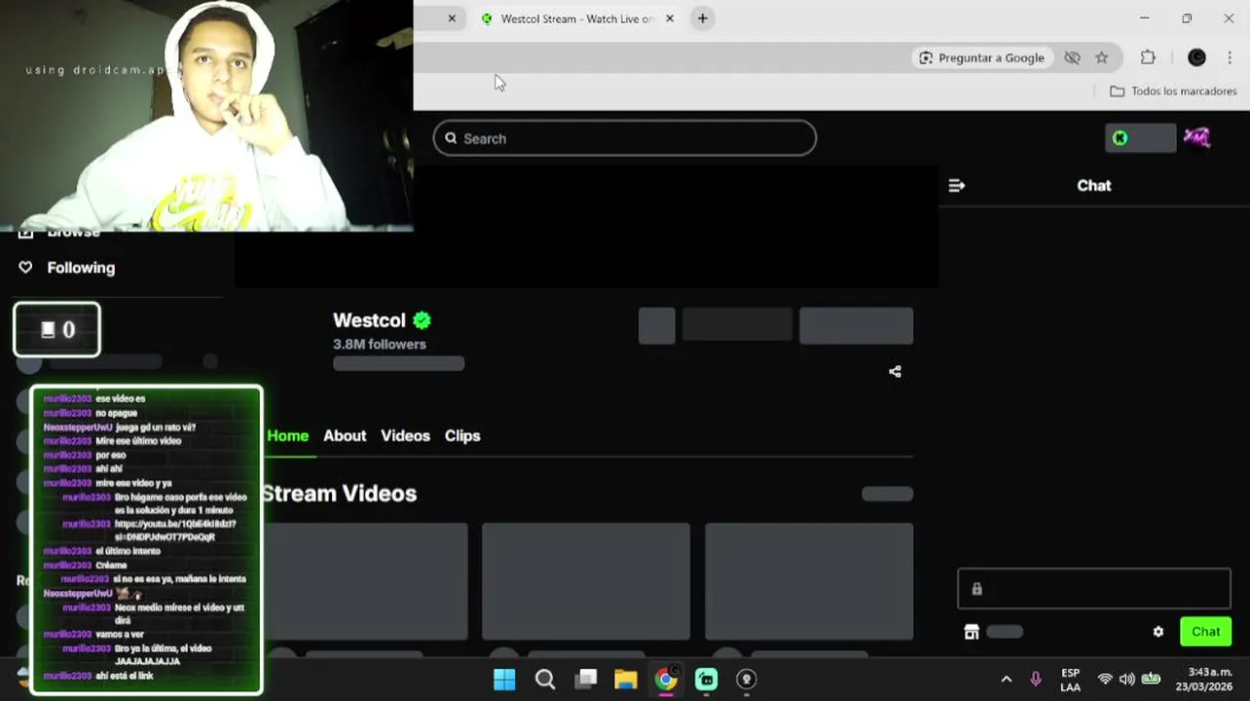Viewport: 1250px width, 701px height.
Task: Click the microphone tray icon
Action: pyautogui.click(x=1036, y=680)
